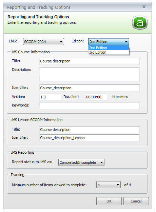Click the Duration field showing 00:00:00
This screenshot has width=156, height=212.
coord(96,97)
